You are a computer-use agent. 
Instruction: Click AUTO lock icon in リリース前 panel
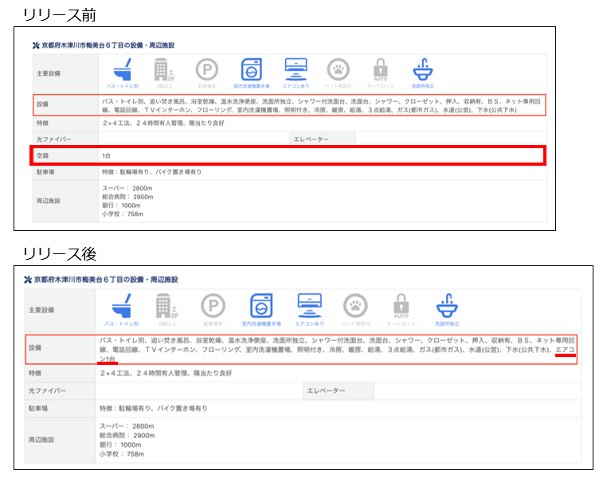coord(381,69)
